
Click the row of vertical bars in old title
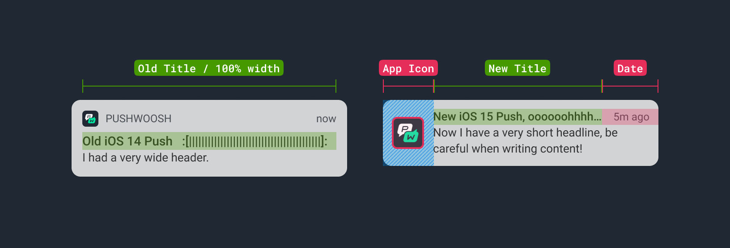[255, 141]
